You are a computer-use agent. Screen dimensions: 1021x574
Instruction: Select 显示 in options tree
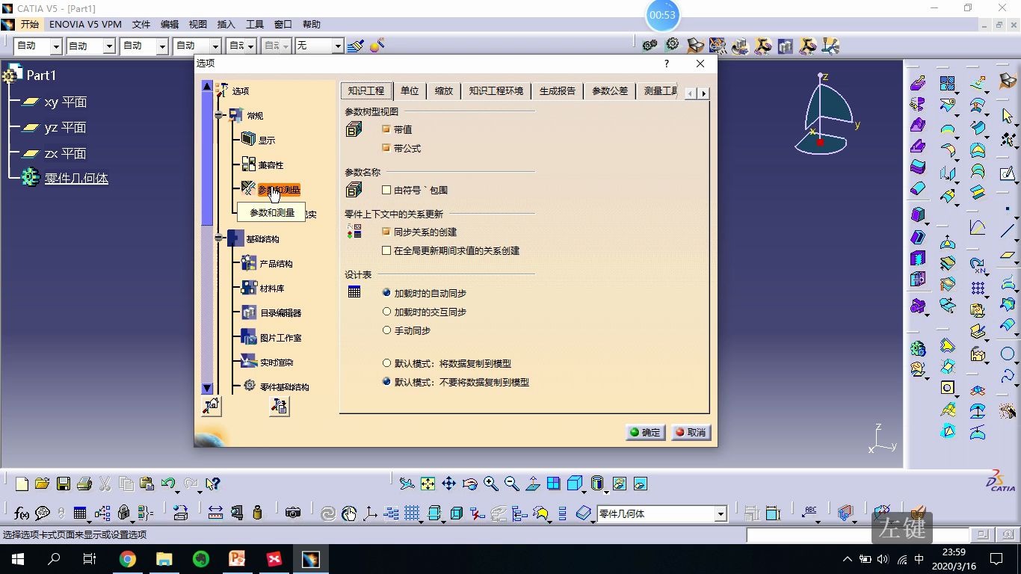267,140
